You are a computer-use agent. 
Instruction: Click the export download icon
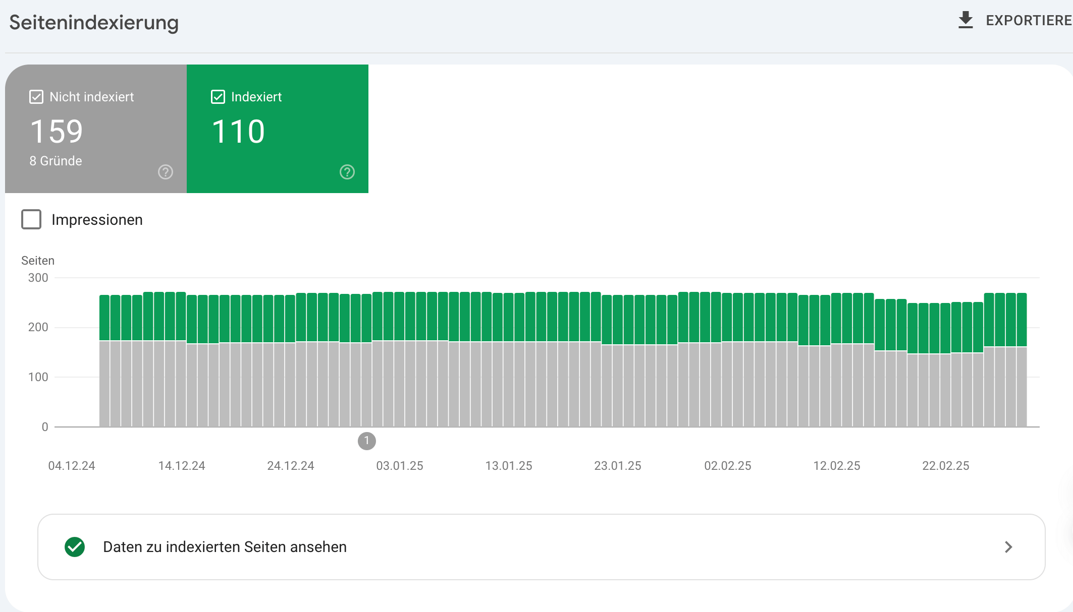click(965, 20)
